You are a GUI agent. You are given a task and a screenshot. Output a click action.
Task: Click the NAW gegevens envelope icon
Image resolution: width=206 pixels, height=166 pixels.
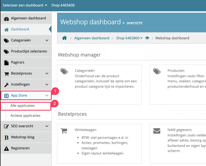point(157,131)
